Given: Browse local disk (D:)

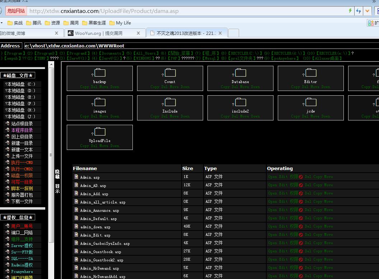Looking at the screenshot, I should tap(20, 91).
